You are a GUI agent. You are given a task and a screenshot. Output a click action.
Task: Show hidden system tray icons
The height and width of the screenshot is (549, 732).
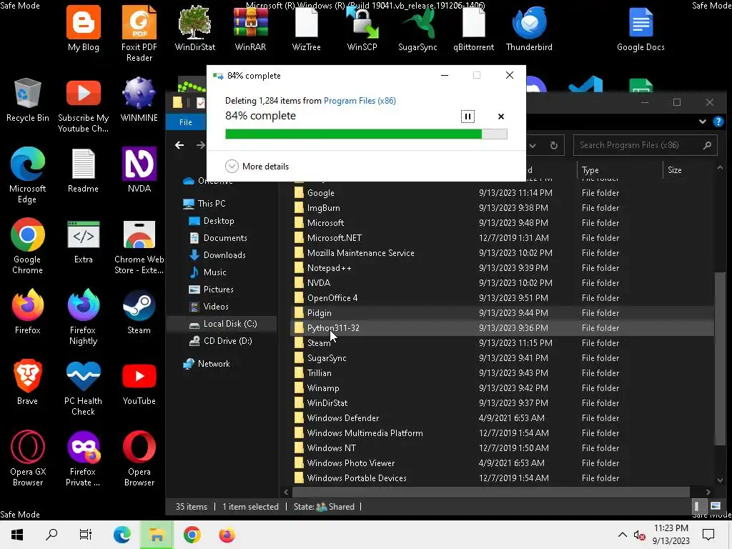[623, 535]
